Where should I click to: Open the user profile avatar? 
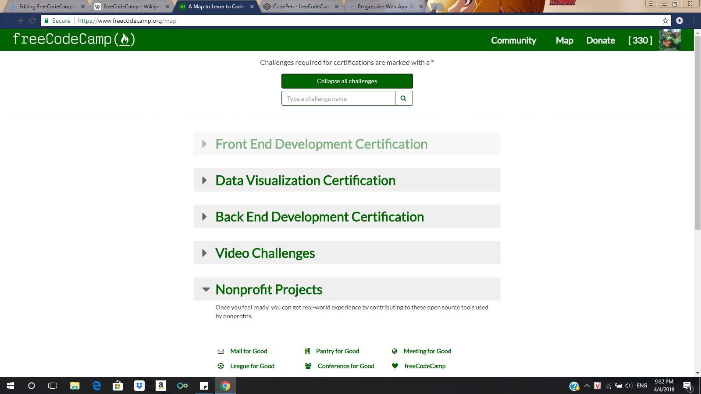(x=669, y=40)
